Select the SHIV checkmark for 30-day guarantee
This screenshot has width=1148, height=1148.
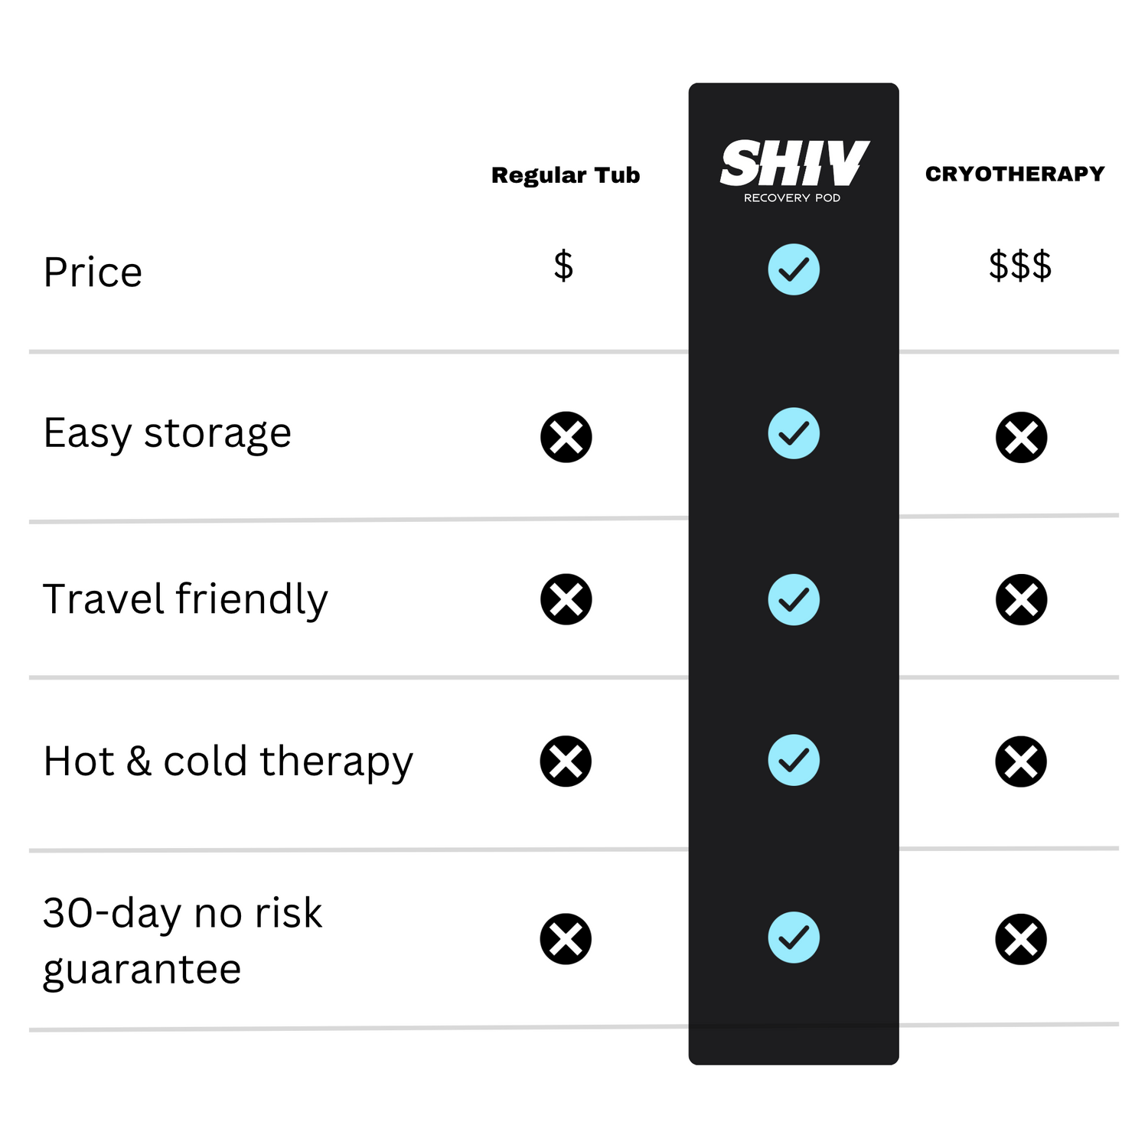pyautogui.click(x=794, y=938)
